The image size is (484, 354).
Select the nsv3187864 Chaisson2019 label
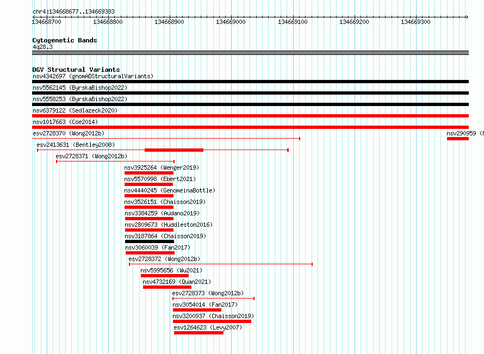click(x=165, y=236)
